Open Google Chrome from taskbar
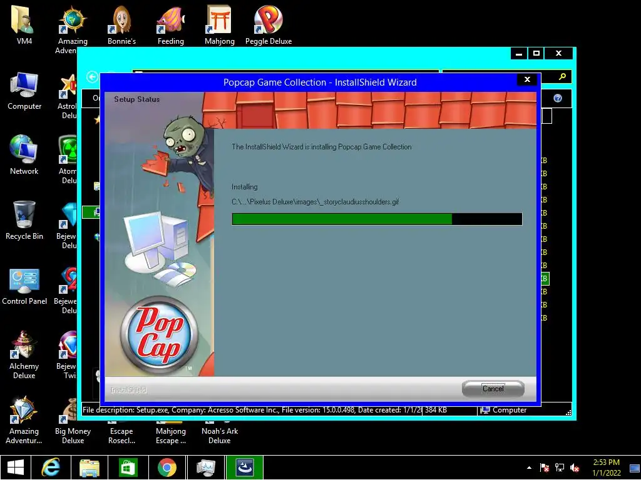Screen dimensions: 641x480 (167, 467)
